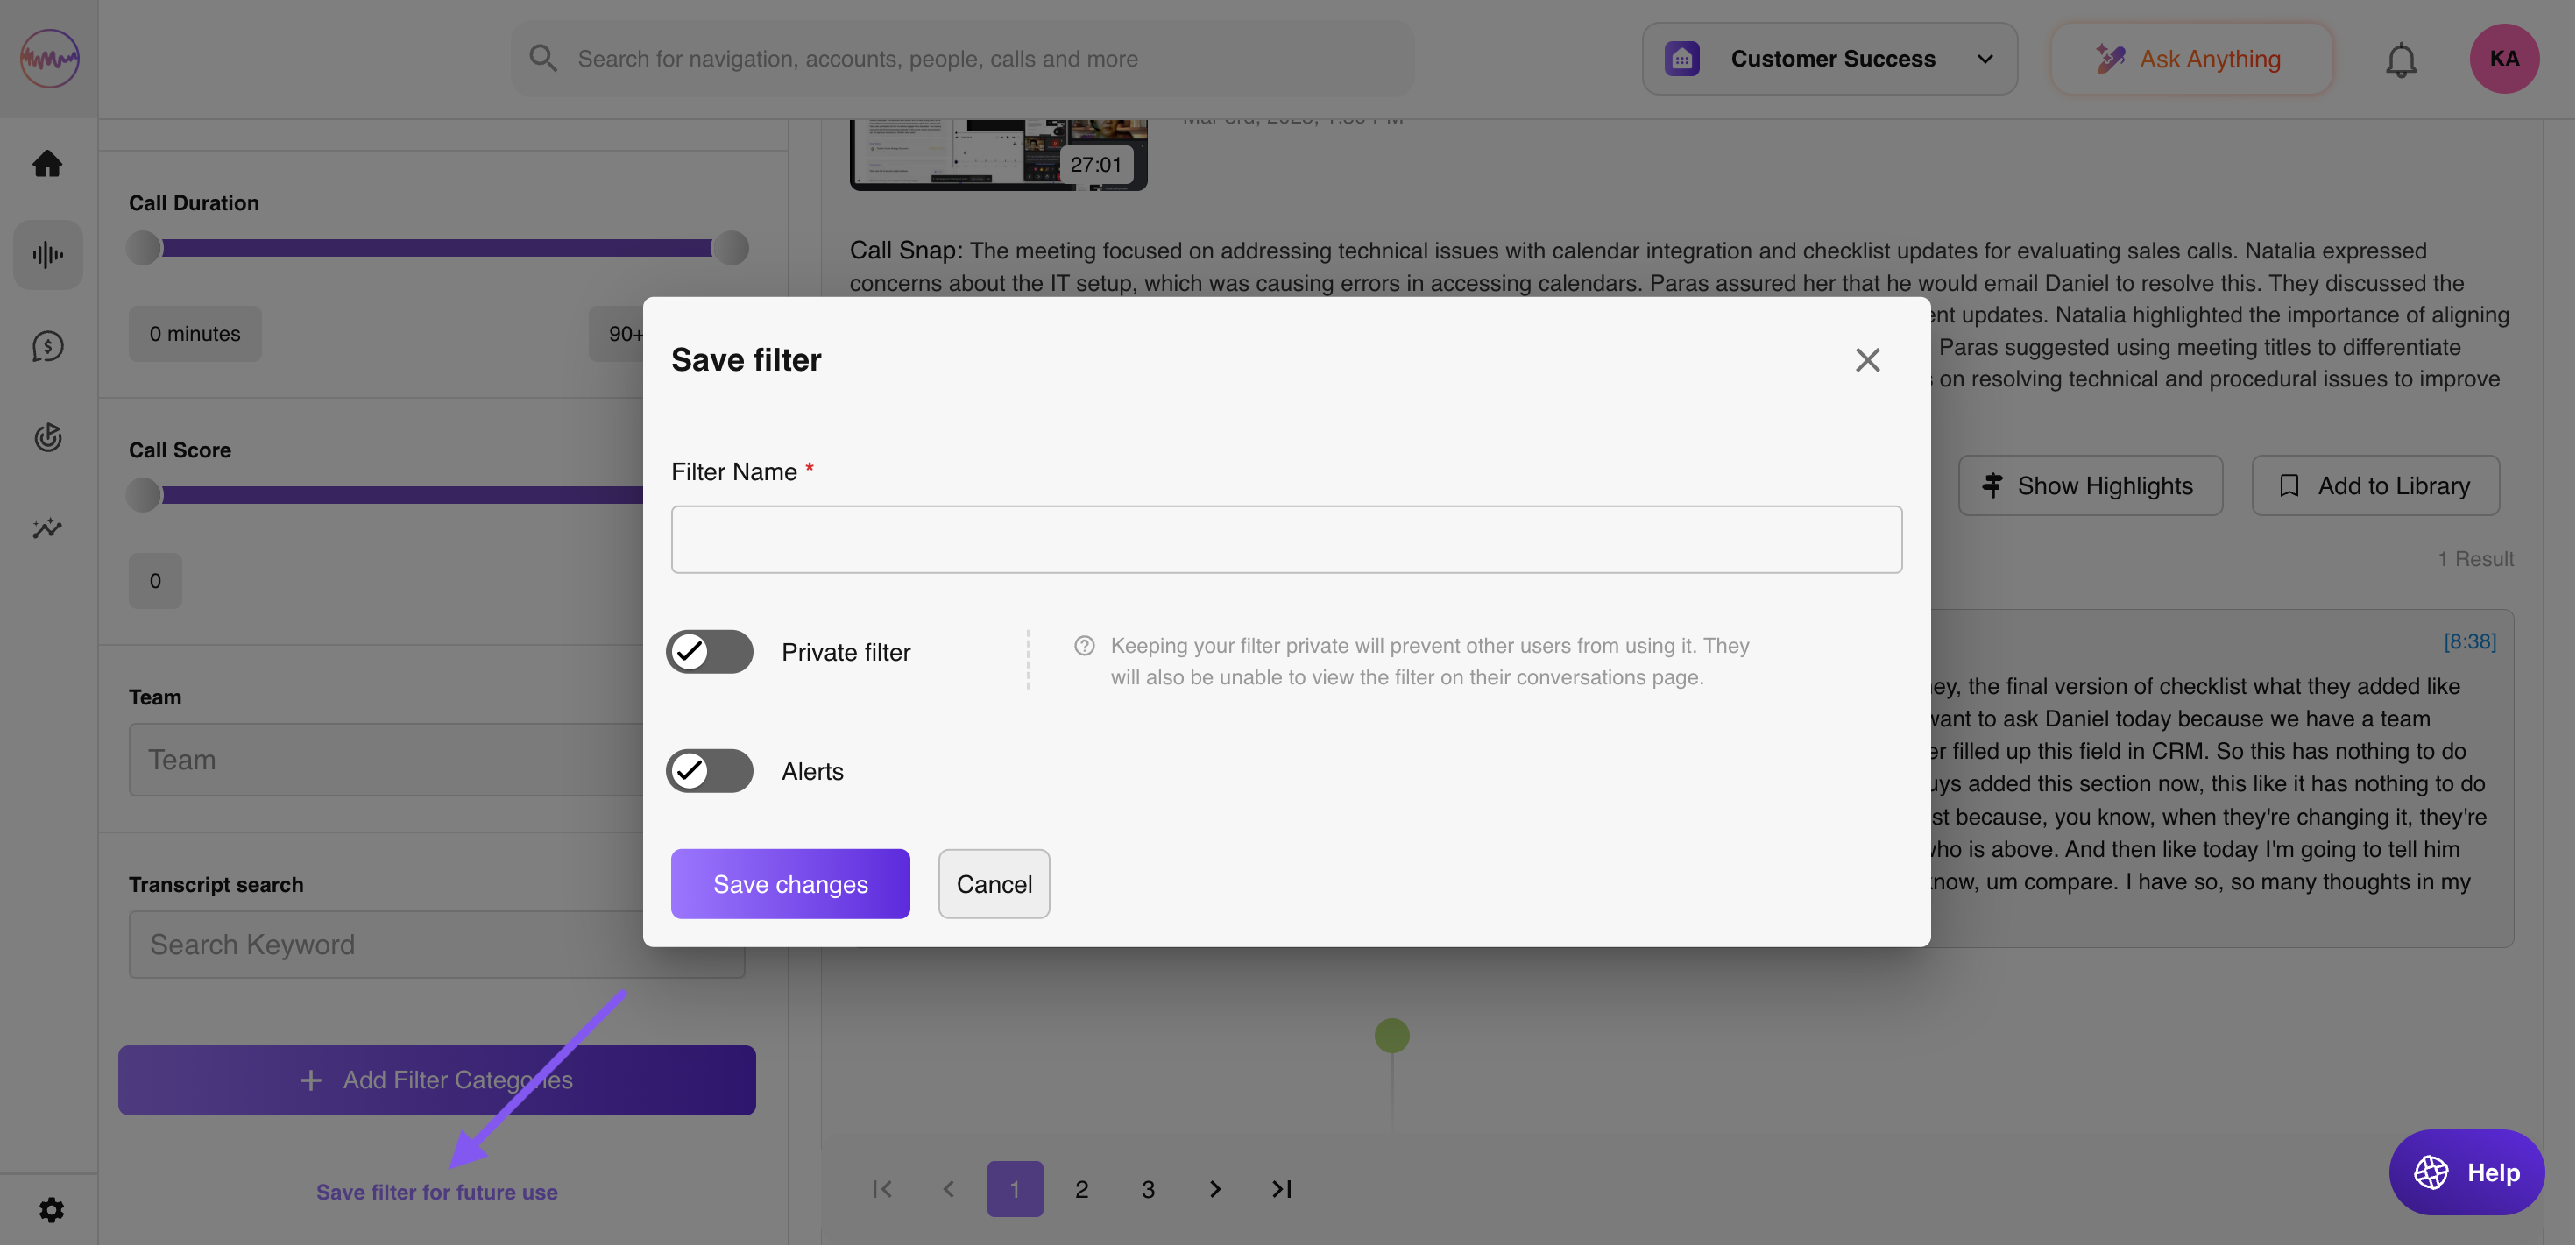Select page 3 in pagination

tap(1148, 1189)
